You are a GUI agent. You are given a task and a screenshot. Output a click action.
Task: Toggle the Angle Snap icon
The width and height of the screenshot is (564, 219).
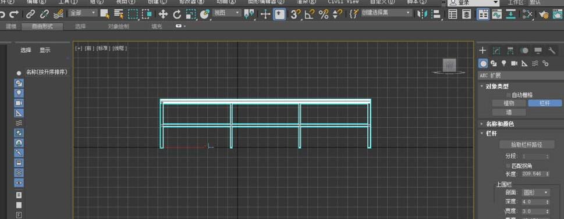coord(309,15)
